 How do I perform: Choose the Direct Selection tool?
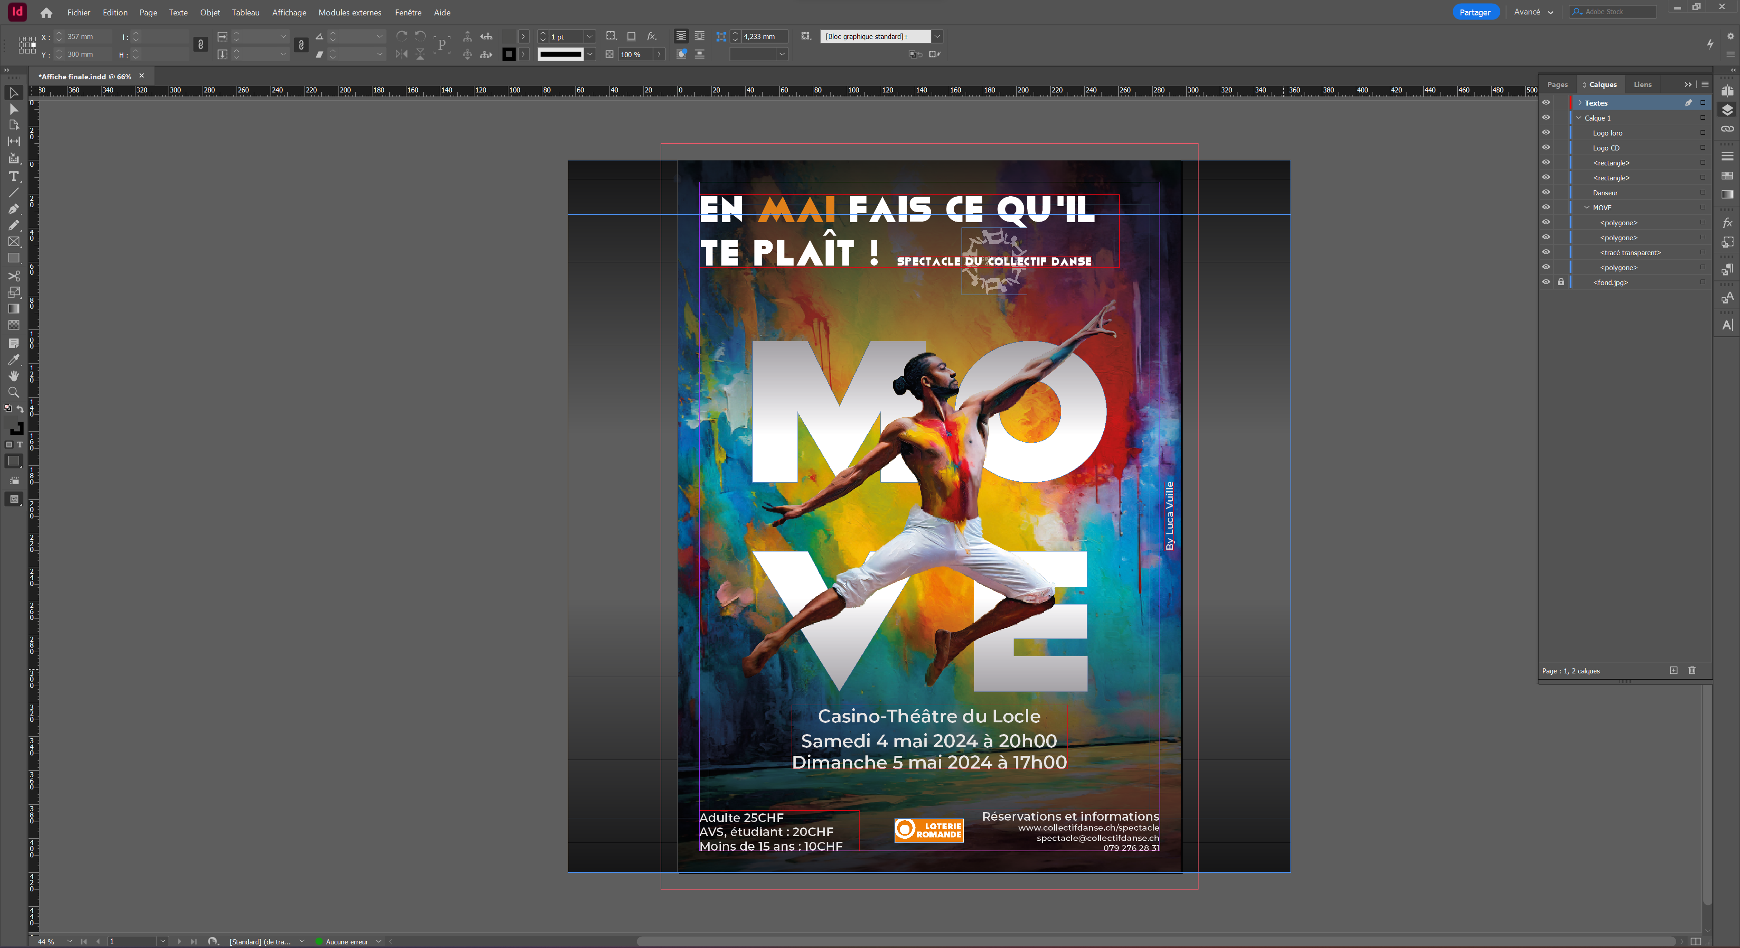tap(14, 110)
